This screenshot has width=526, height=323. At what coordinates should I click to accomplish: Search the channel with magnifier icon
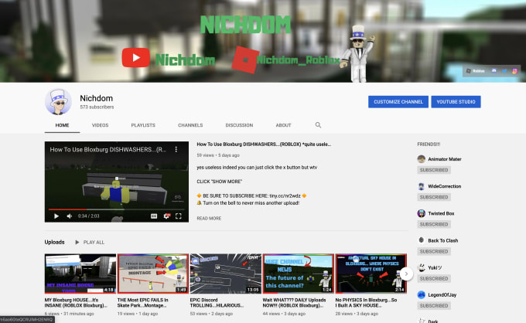click(318, 125)
